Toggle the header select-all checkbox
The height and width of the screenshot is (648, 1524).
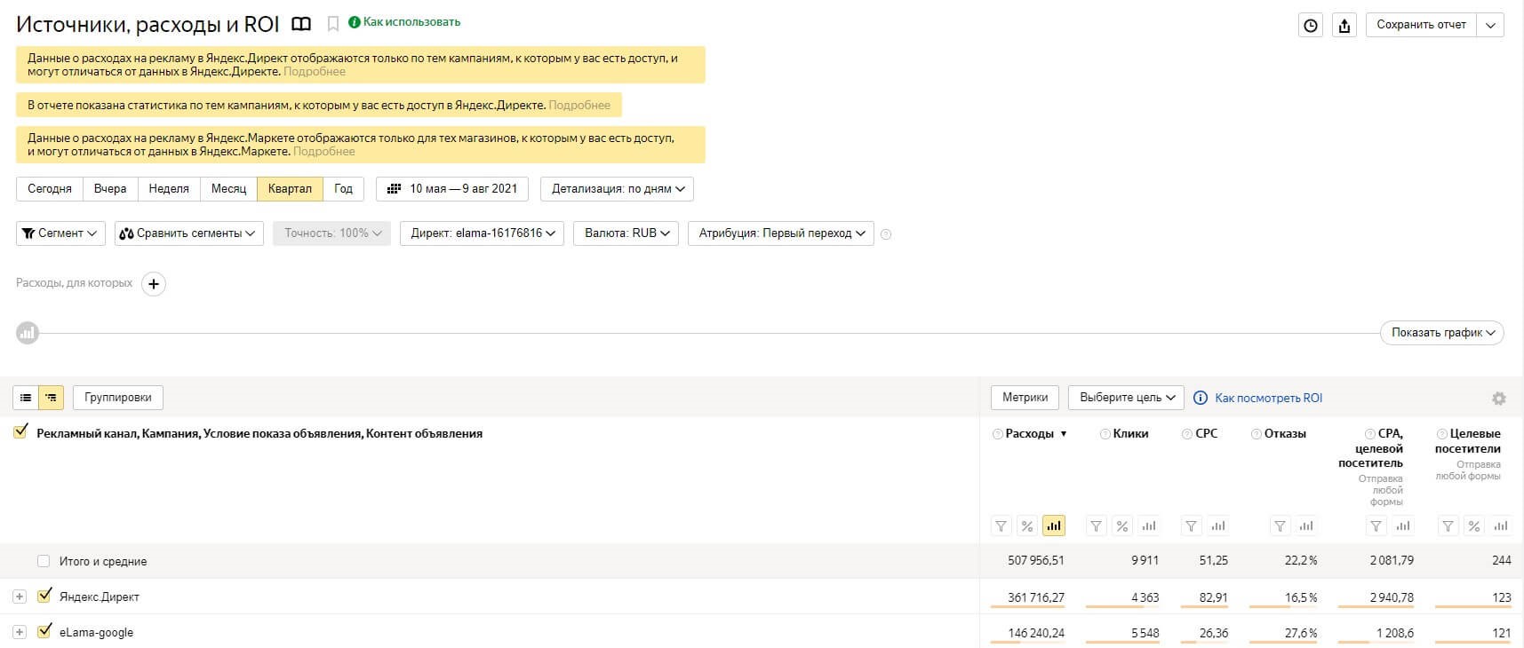[20, 432]
